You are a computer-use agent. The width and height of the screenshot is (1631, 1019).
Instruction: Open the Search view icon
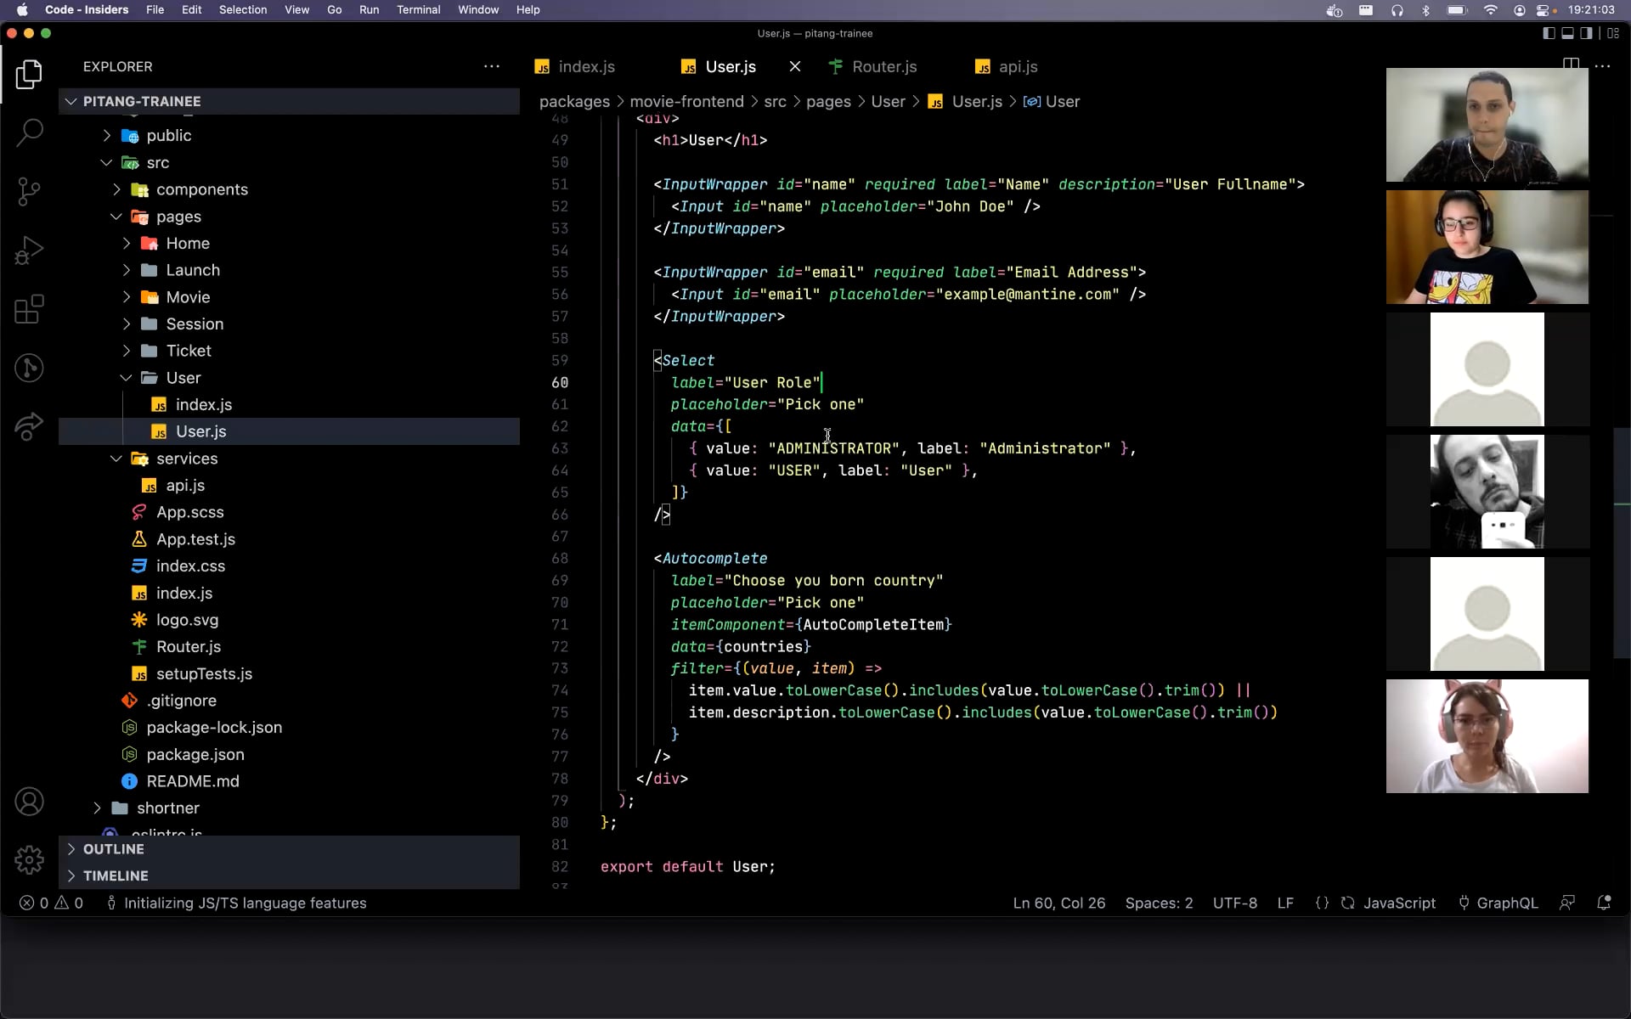coord(29,132)
